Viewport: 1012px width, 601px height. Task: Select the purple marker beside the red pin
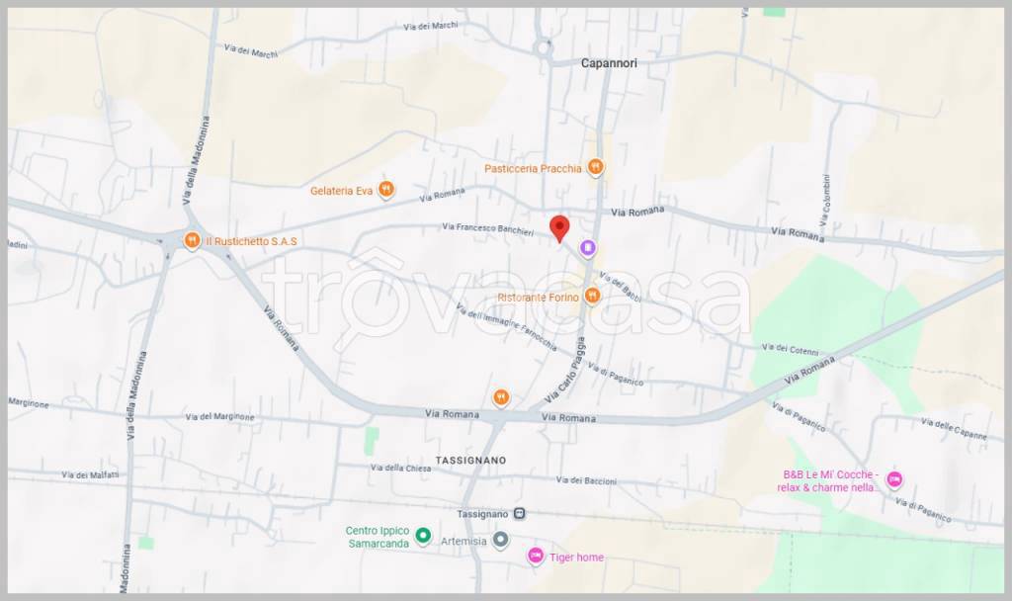pyautogui.click(x=588, y=247)
